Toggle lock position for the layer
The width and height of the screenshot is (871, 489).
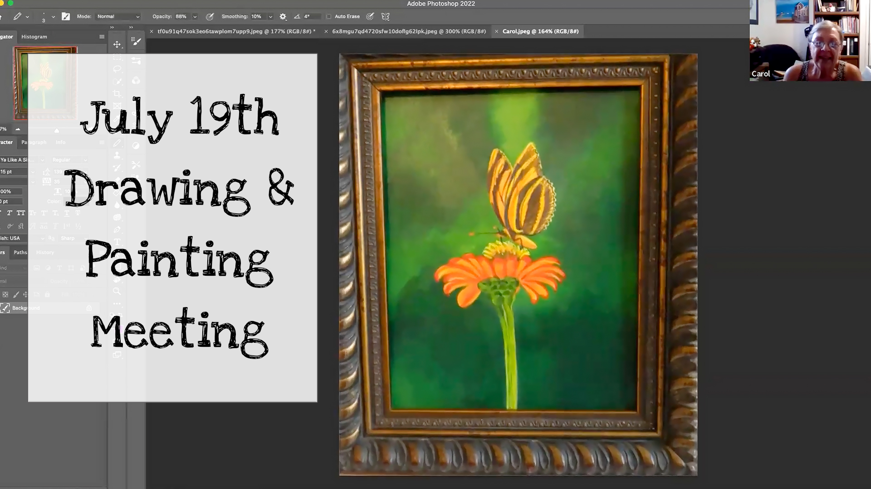(x=25, y=294)
